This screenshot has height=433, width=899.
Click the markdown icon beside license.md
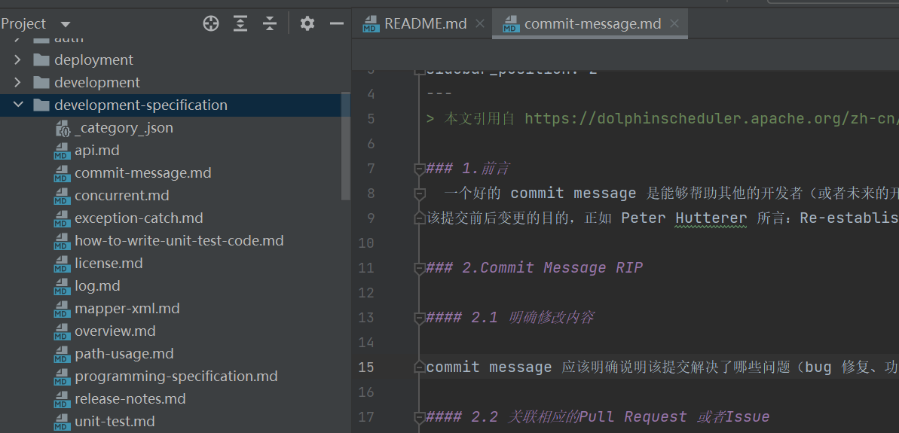click(62, 264)
